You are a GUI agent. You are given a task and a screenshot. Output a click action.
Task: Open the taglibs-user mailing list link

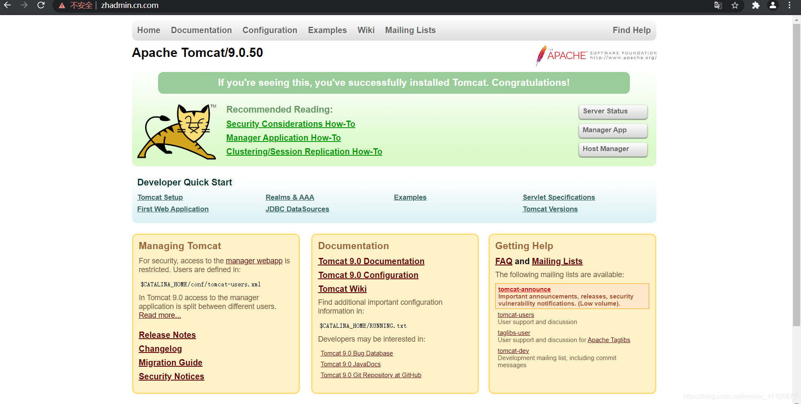tap(514, 333)
